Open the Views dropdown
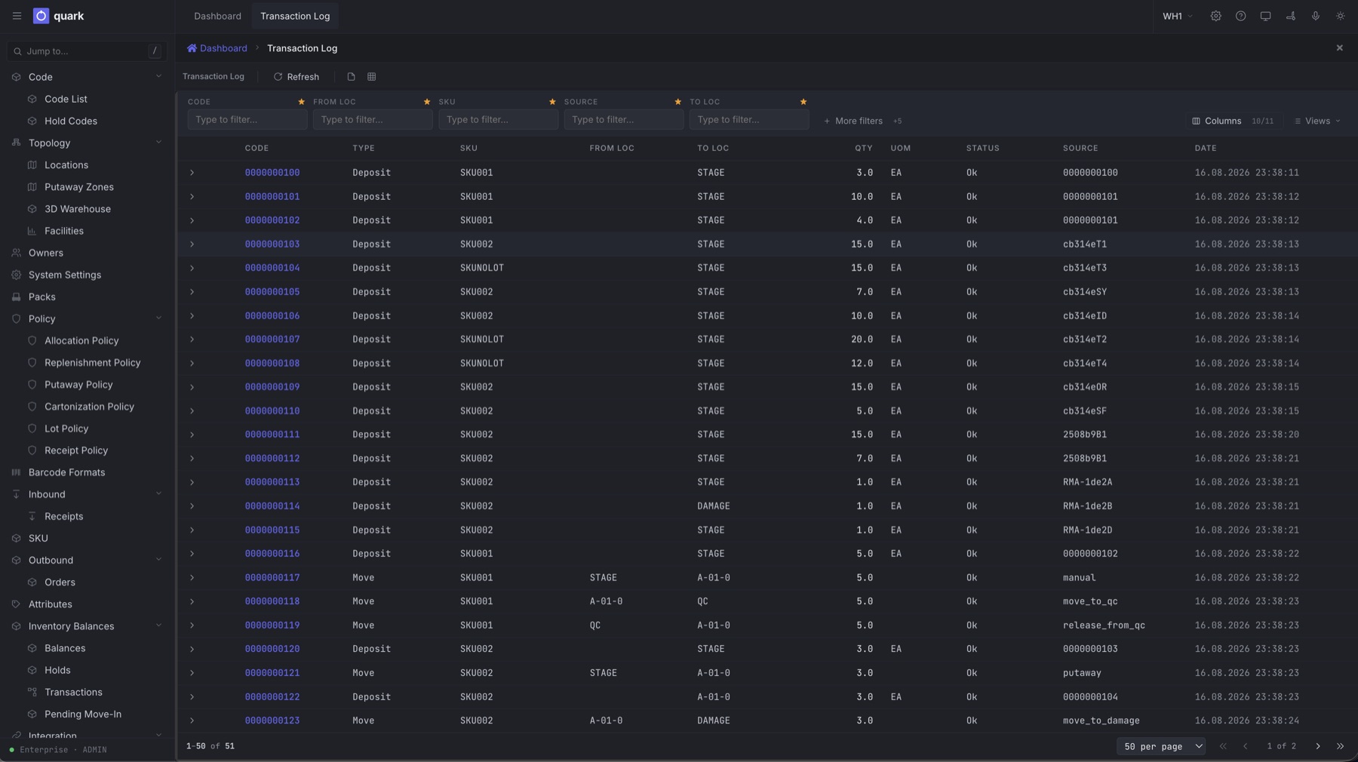1358x762 pixels. click(1317, 121)
